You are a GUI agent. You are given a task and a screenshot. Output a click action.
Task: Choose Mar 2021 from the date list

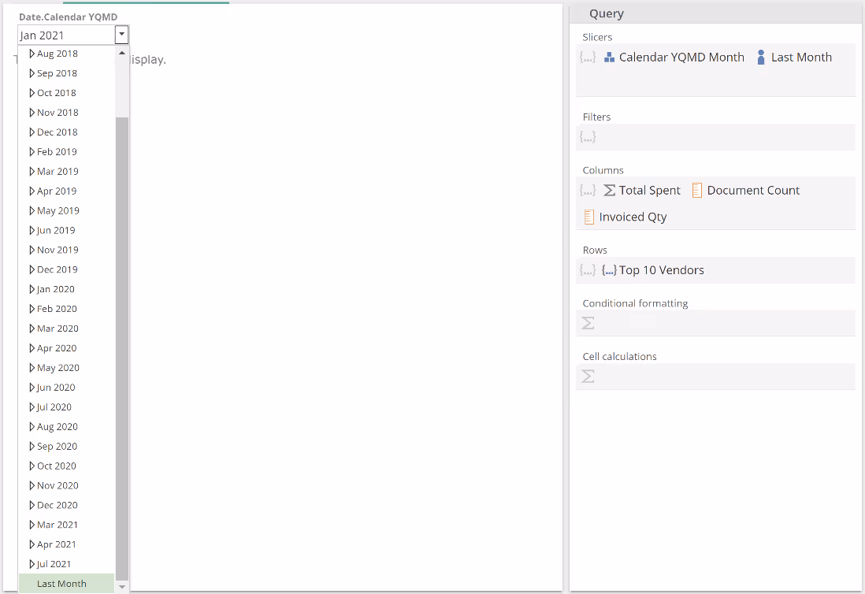(x=58, y=525)
